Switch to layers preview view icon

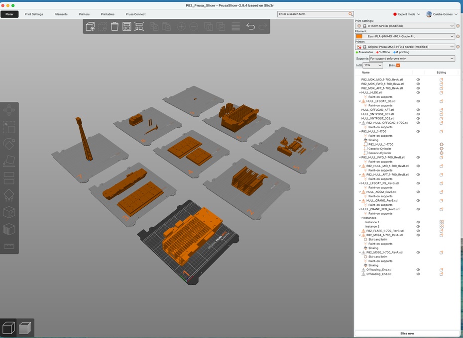click(x=25, y=328)
